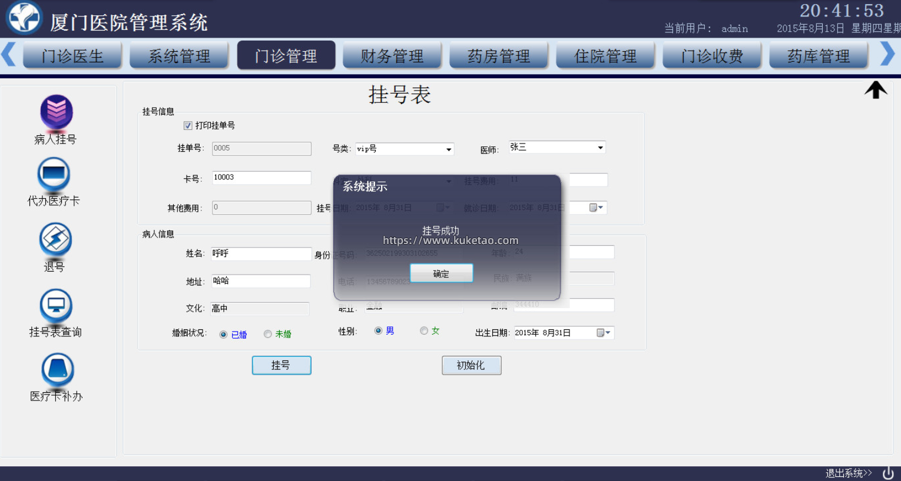Open the 药房管理 tab
Viewport: 901px width, 481px height.
tap(499, 56)
